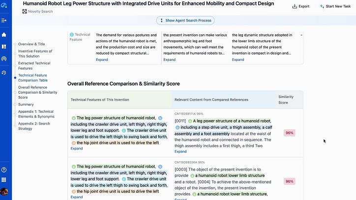Go to Overview & Title section

point(31,44)
